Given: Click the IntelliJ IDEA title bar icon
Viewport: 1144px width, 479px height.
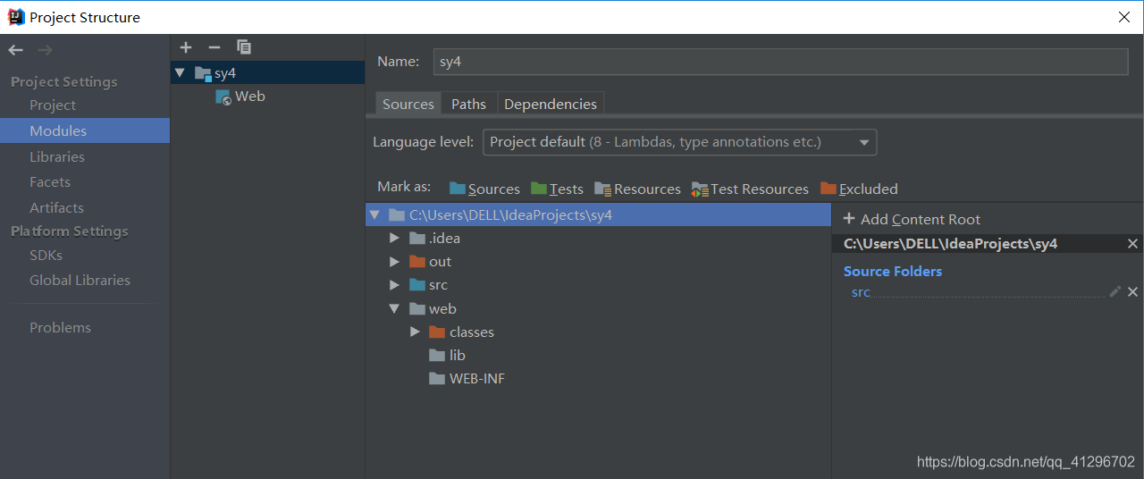Looking at the screenshot, I should [x=15, y=17].
